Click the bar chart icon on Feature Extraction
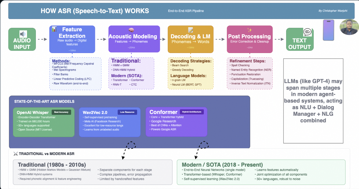Image resolution: width=359 pixels, height=189 pixels. [x=54, y=29]
